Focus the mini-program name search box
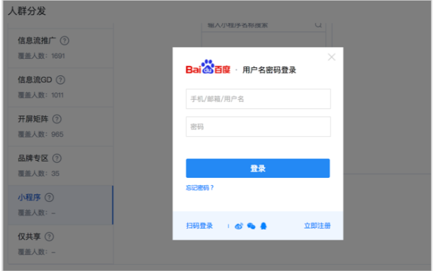433x271 pixels. click(x=264, y=27)
